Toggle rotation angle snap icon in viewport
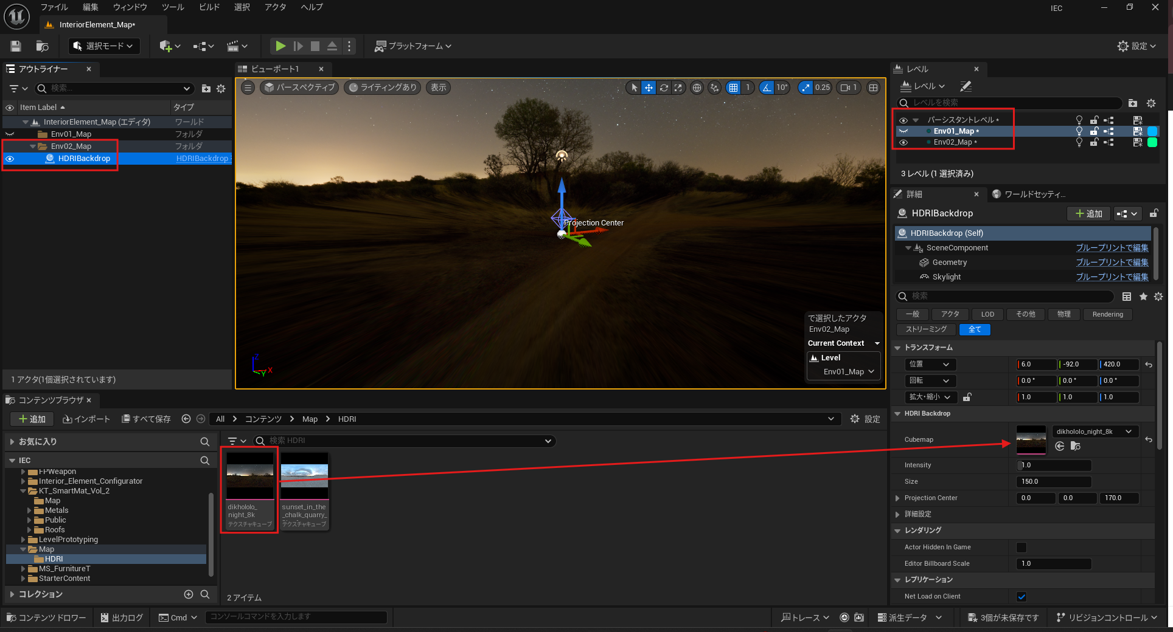The image size is (1173, 632). [767, 88]
